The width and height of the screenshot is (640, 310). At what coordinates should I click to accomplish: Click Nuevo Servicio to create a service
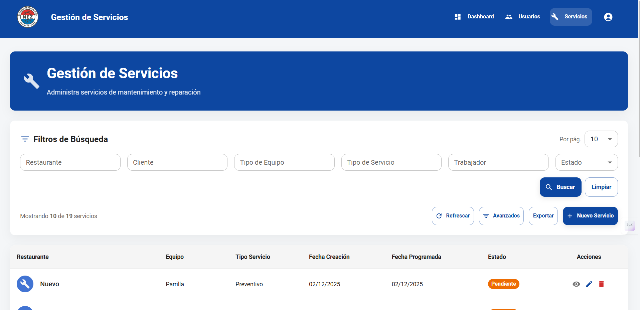[x=590, y=216]
